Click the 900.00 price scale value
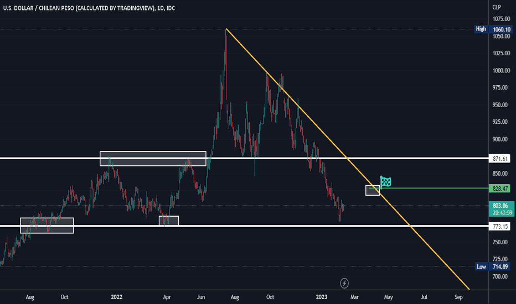 (501, 139)
